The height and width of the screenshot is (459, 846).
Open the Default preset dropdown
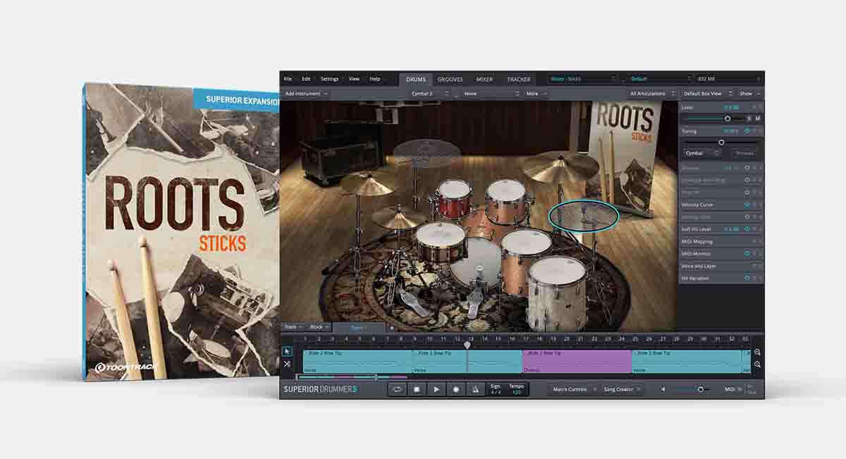(x=657, y=79)
